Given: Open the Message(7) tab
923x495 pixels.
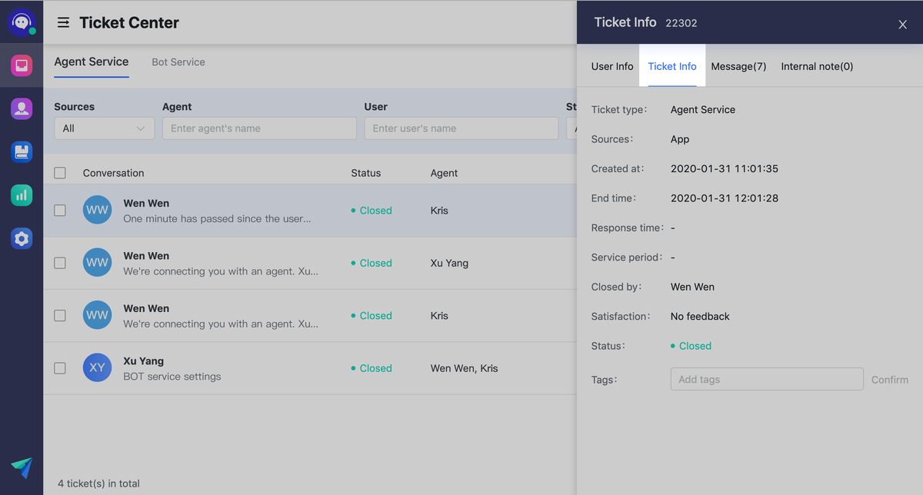Looking at the screenshot, I should (x=738, y=67).
